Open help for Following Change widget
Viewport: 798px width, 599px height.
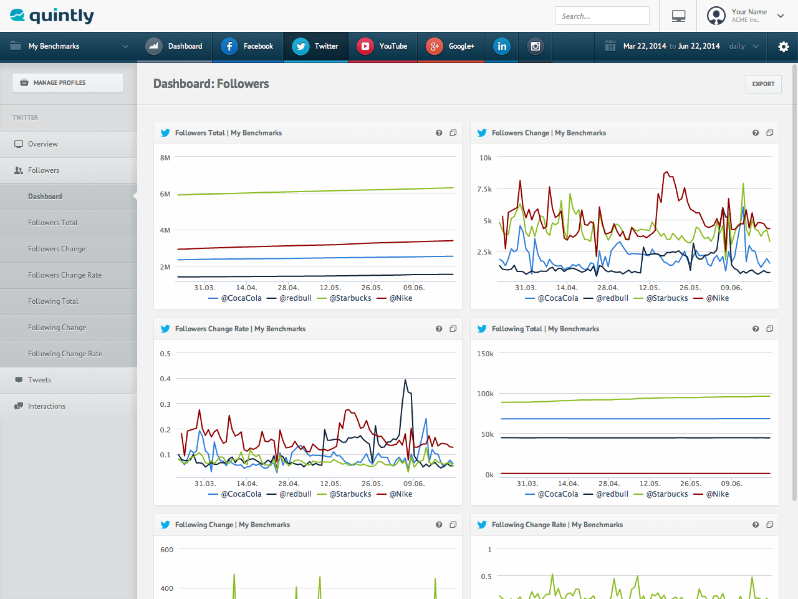click(439, 525)
